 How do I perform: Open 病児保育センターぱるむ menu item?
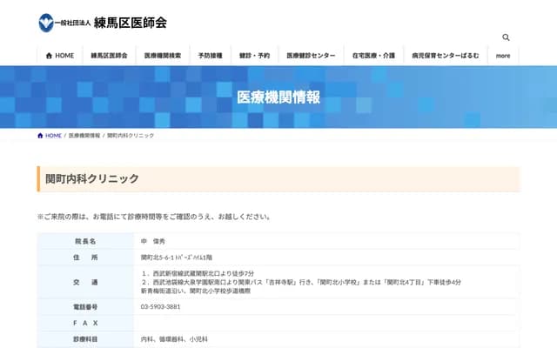click(x=445, y=55)
